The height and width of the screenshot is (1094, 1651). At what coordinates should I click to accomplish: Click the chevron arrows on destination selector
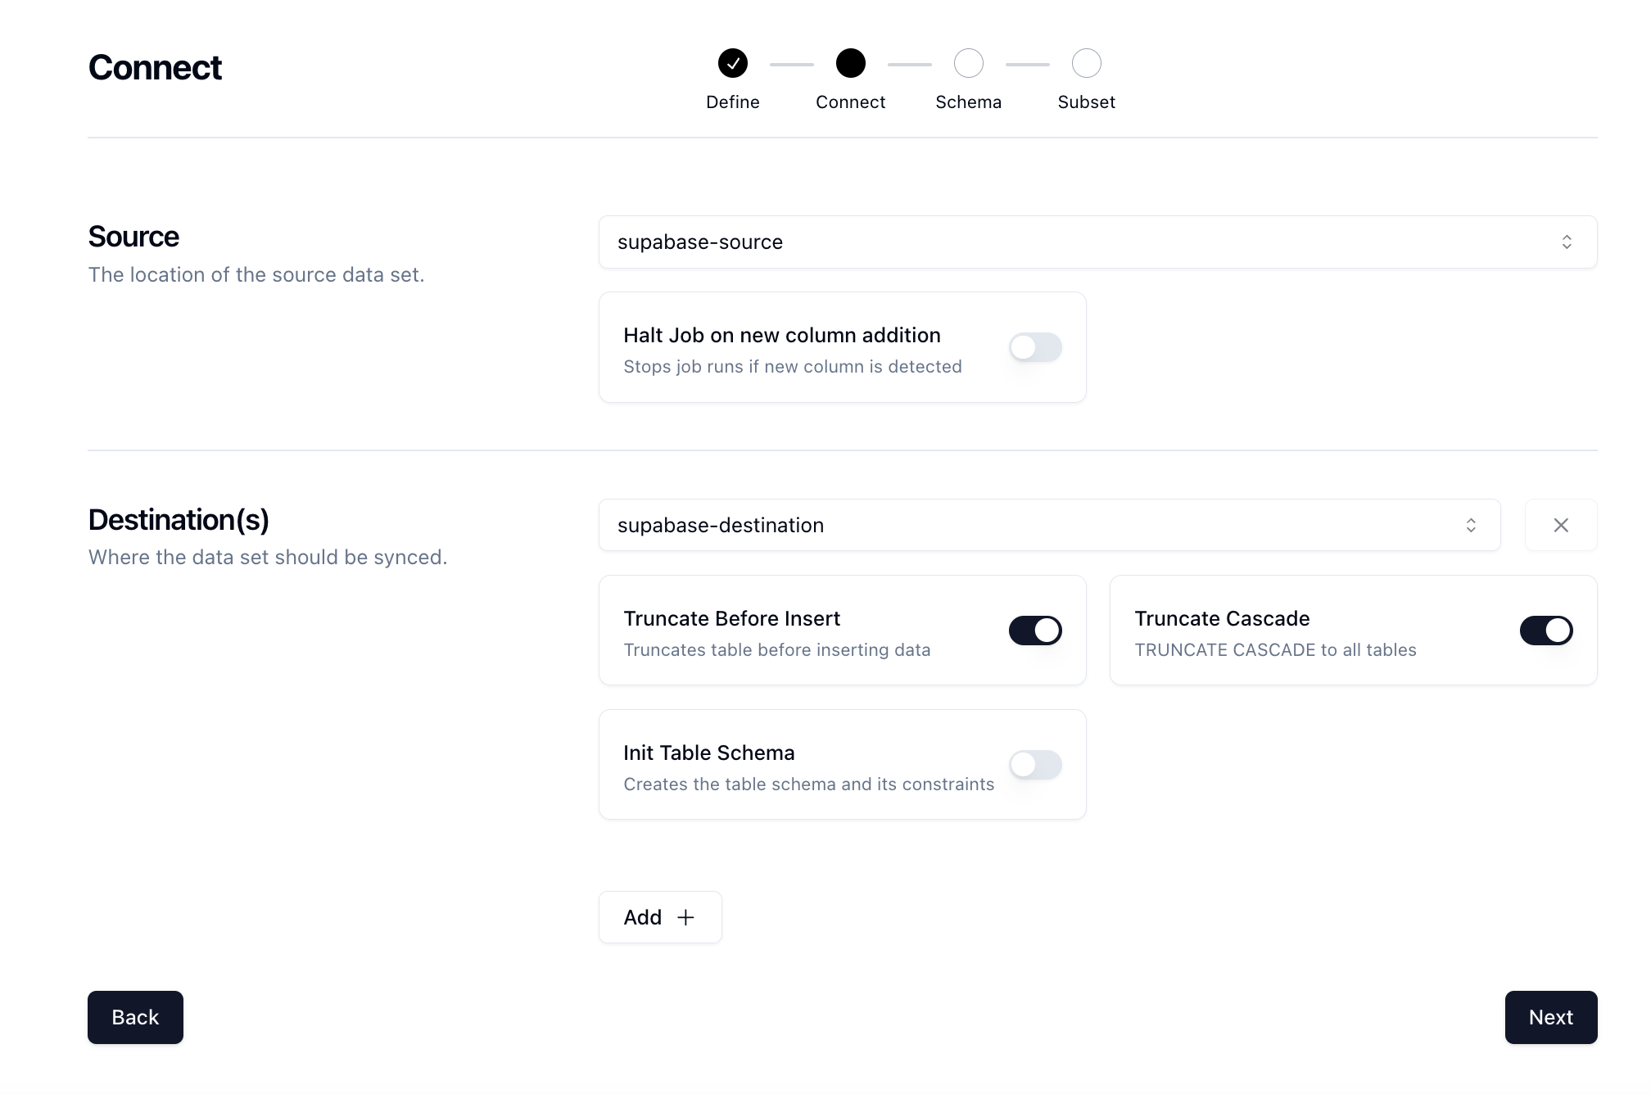click(x=1470, y=525)
